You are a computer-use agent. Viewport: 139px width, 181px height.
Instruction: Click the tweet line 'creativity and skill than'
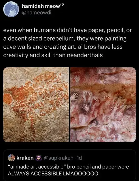(34, 55)
